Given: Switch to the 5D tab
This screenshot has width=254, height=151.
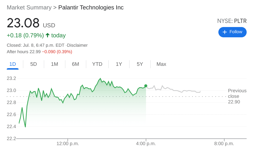Looking at the screenshot, I should (x=34, y=64).
